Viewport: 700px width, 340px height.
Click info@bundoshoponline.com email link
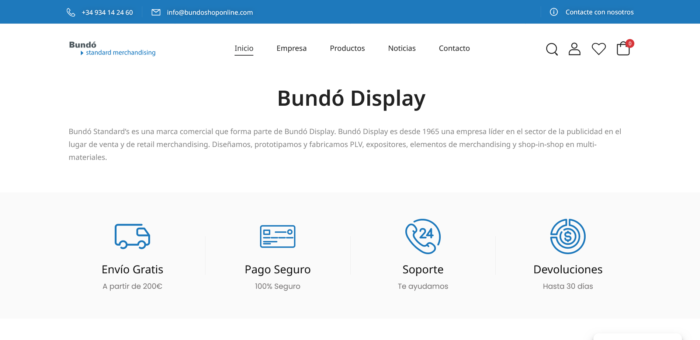tap(210, 13)
